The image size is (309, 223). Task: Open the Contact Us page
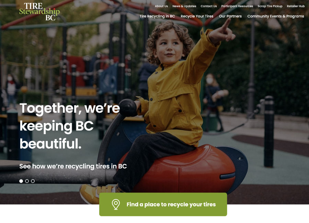point(209,6)
